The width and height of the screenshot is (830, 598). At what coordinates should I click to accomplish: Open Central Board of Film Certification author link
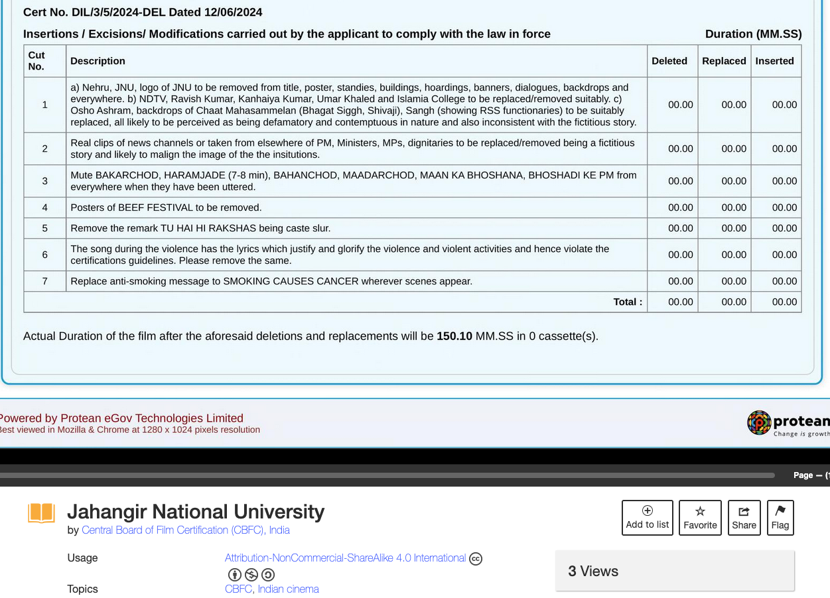(185, 530)
